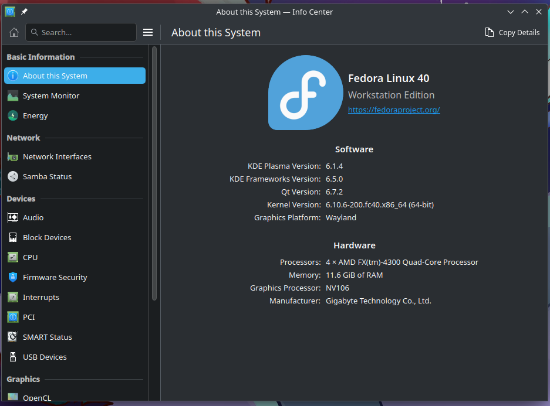Click KDE Frameworks Version value 6.5.0
This screenshot has width=550, height=406.
(x=334, y=179)
